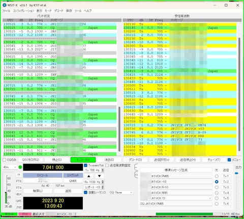The height and width of the screenshot is (219, 244).
Task: Click the 送信許可 button
Action: (x=162, y=160)
